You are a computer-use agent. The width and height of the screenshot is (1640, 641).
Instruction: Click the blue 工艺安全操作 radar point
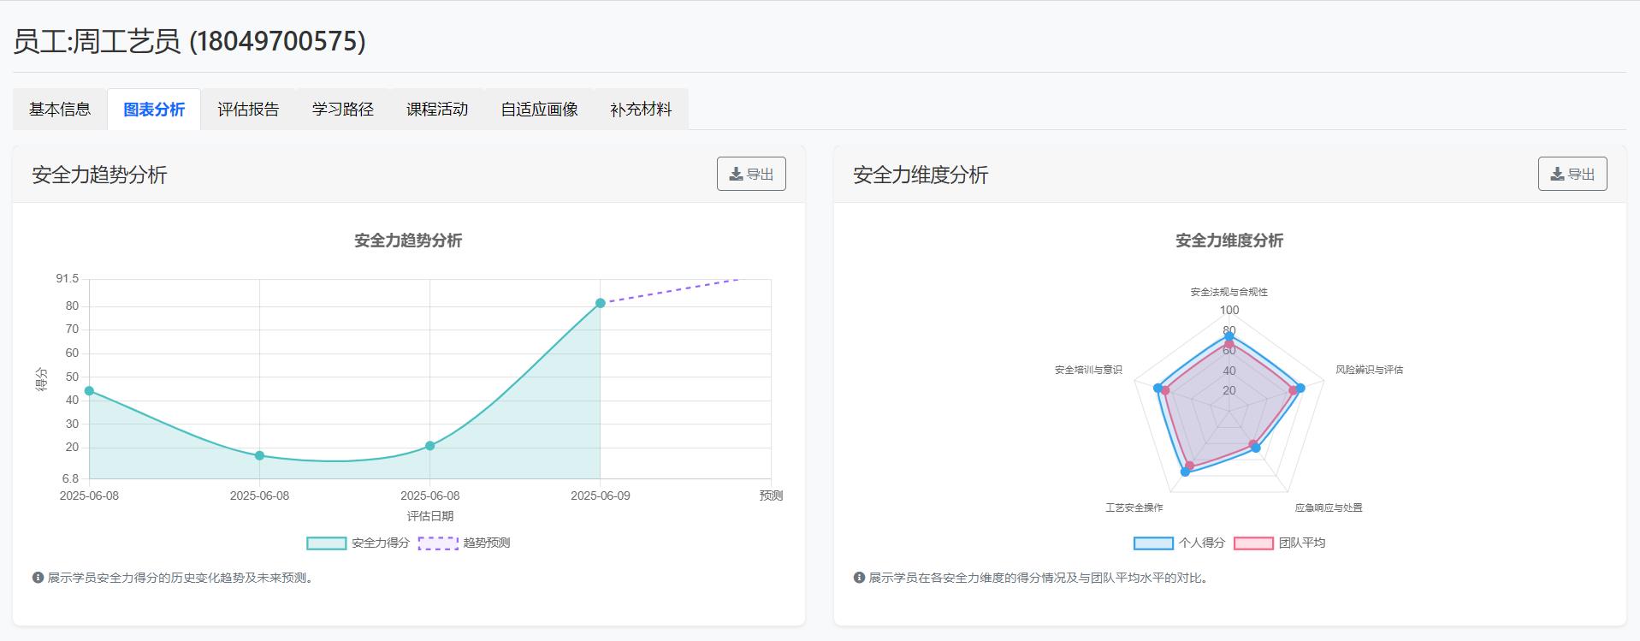pyautogui.click(x=1185, y=472)
